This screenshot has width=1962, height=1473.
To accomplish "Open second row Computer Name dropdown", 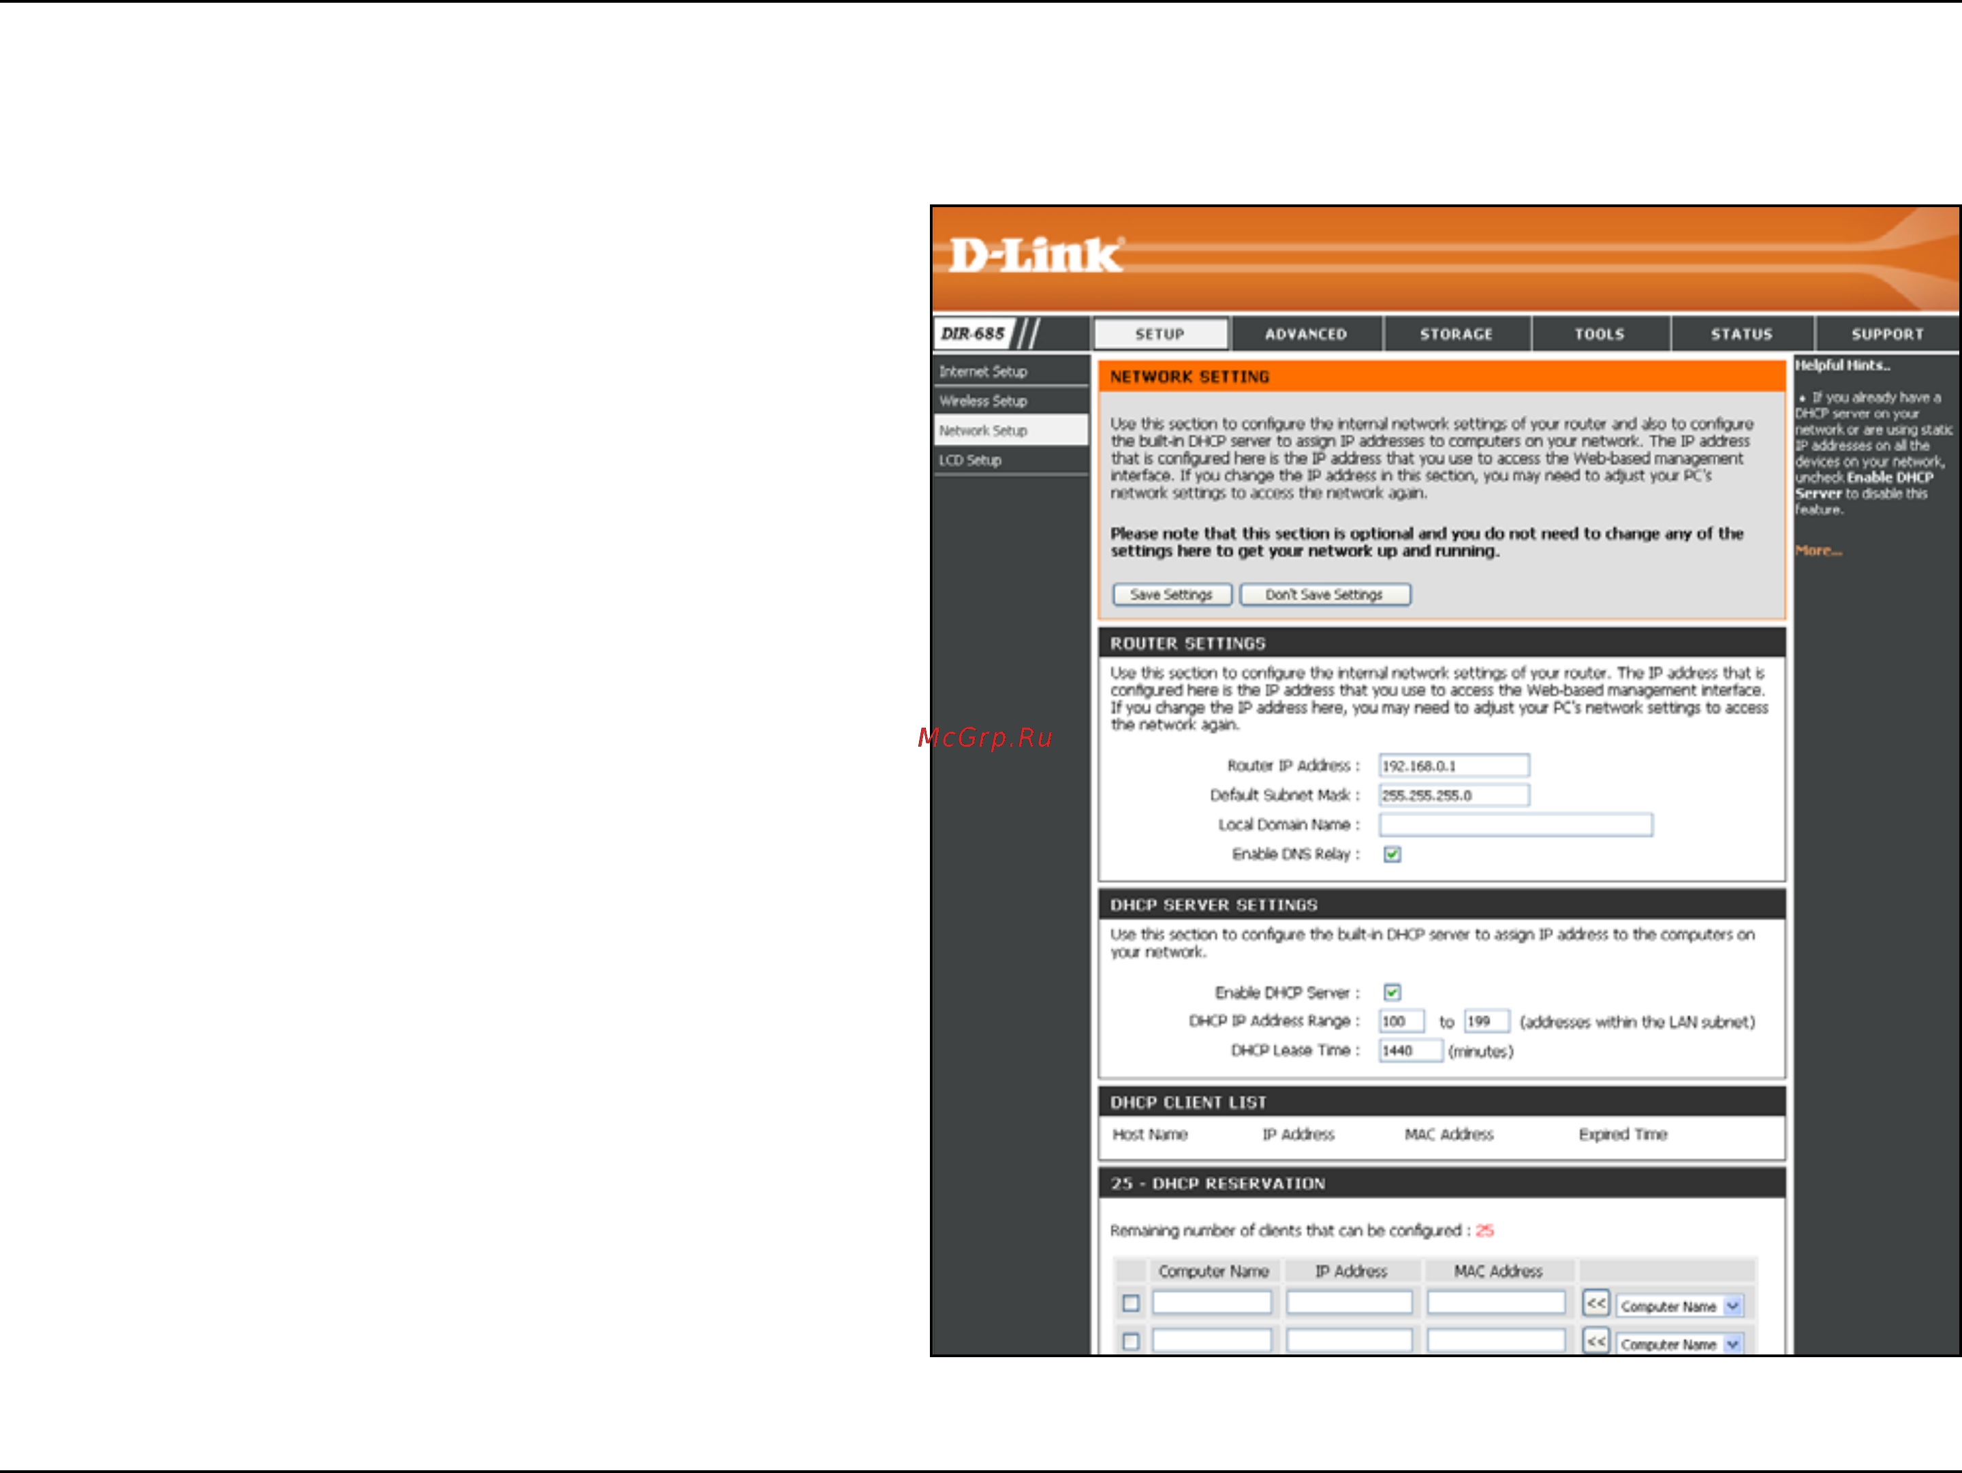I will 1681,1344.
